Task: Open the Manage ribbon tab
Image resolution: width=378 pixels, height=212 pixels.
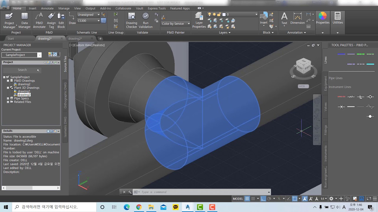Action: (64, 8)
